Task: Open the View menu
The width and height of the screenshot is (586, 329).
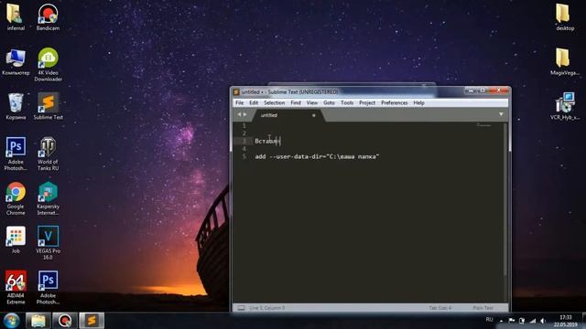Action: [x=312, y=102]
